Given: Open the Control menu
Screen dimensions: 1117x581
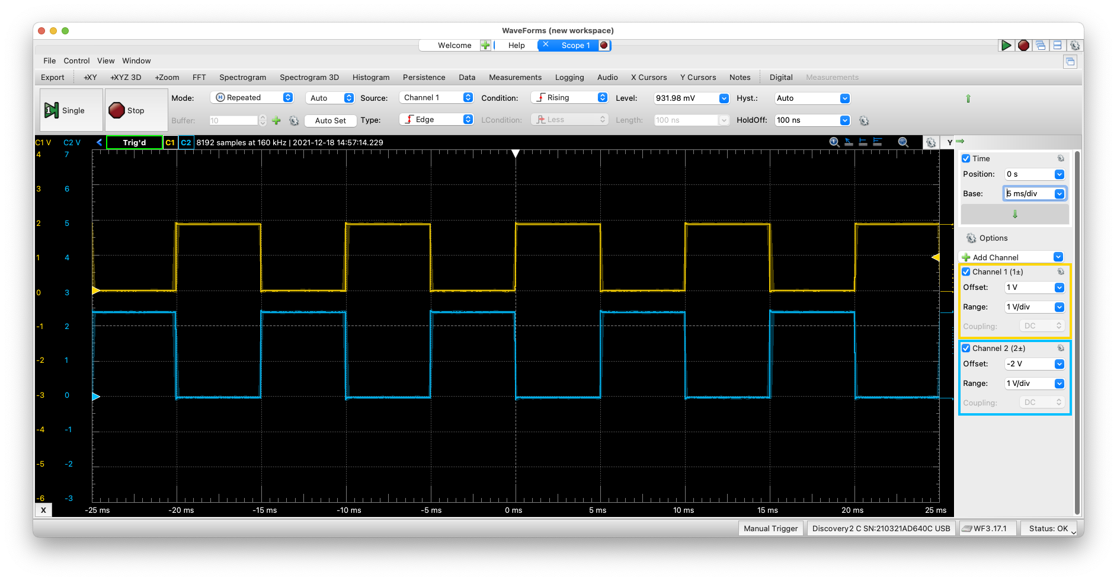Looking at the screenshot, I should click(76, 60).
